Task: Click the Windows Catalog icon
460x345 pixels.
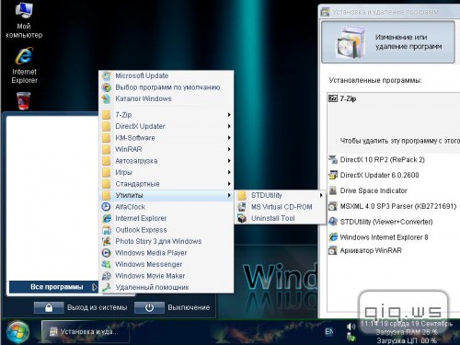Action: click(x=107, y=98)
